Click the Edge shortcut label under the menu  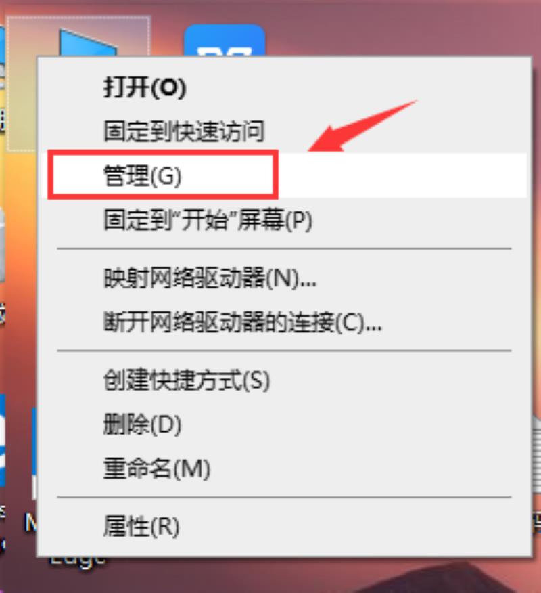tap(78, 563)
